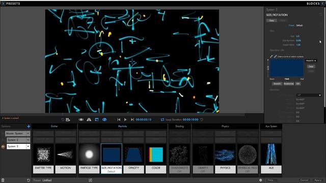Toggle the motion blur preview icon
The height and width of the screenshot is (183, 326).
point(81,119)
